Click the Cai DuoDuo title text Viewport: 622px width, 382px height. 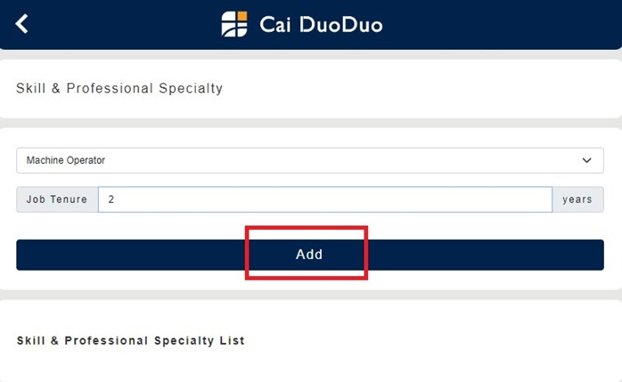(321, 24)
